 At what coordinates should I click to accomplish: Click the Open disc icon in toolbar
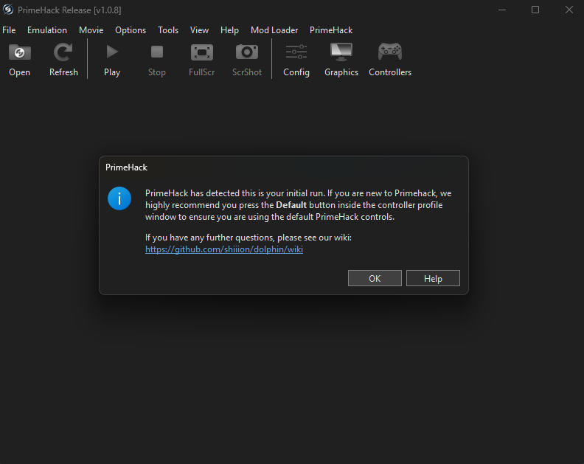coord(20,52)
